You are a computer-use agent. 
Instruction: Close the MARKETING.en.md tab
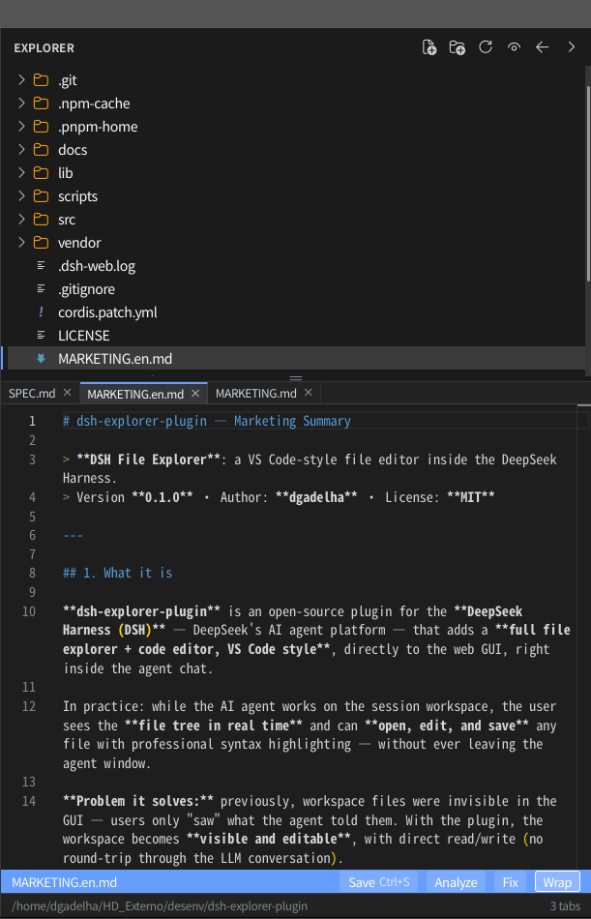[196, 393]
